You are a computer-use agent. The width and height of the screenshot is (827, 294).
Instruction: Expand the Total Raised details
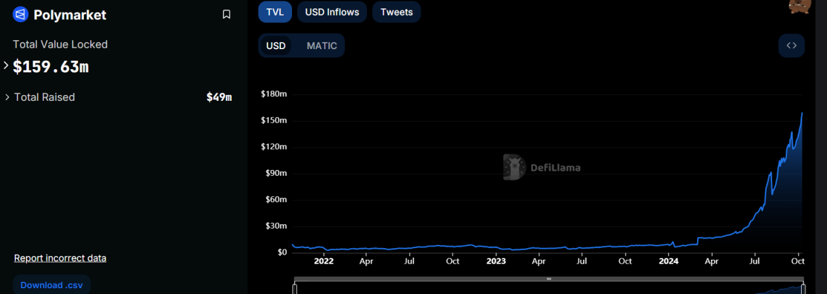[7, 97]
